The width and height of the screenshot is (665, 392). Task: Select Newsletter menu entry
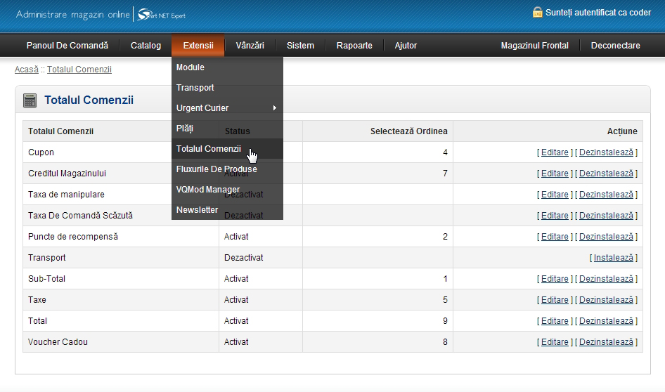pos(198,210)
